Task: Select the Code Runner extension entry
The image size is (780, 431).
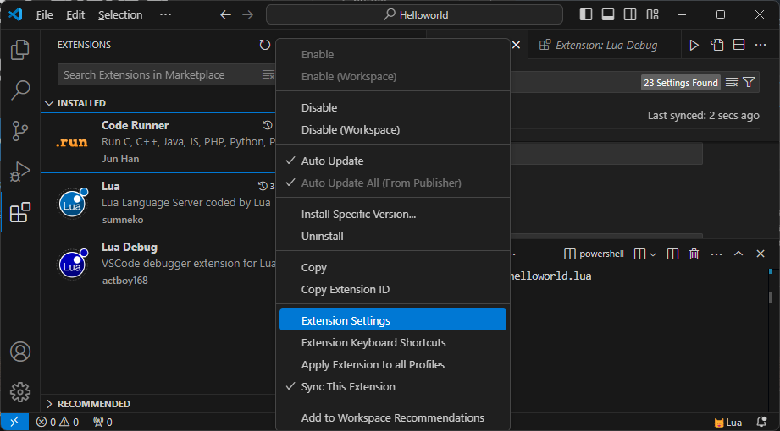Action: click(158, 143)
